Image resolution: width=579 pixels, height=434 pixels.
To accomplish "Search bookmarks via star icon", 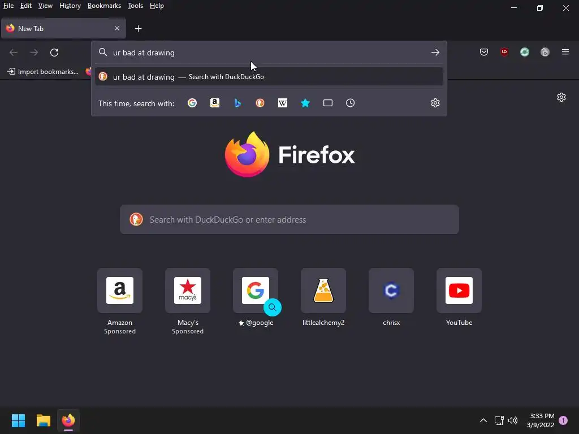I will click(x=305, y=103).
